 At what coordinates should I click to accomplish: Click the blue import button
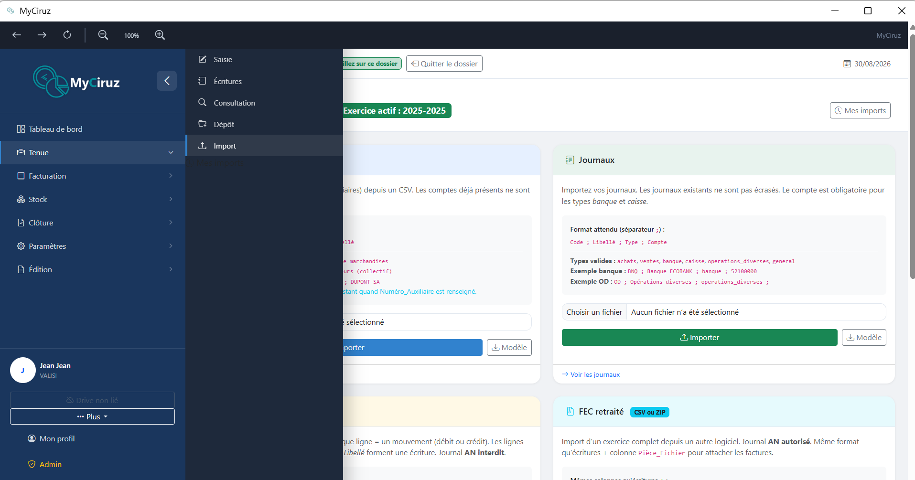click(x=413, y=347)
